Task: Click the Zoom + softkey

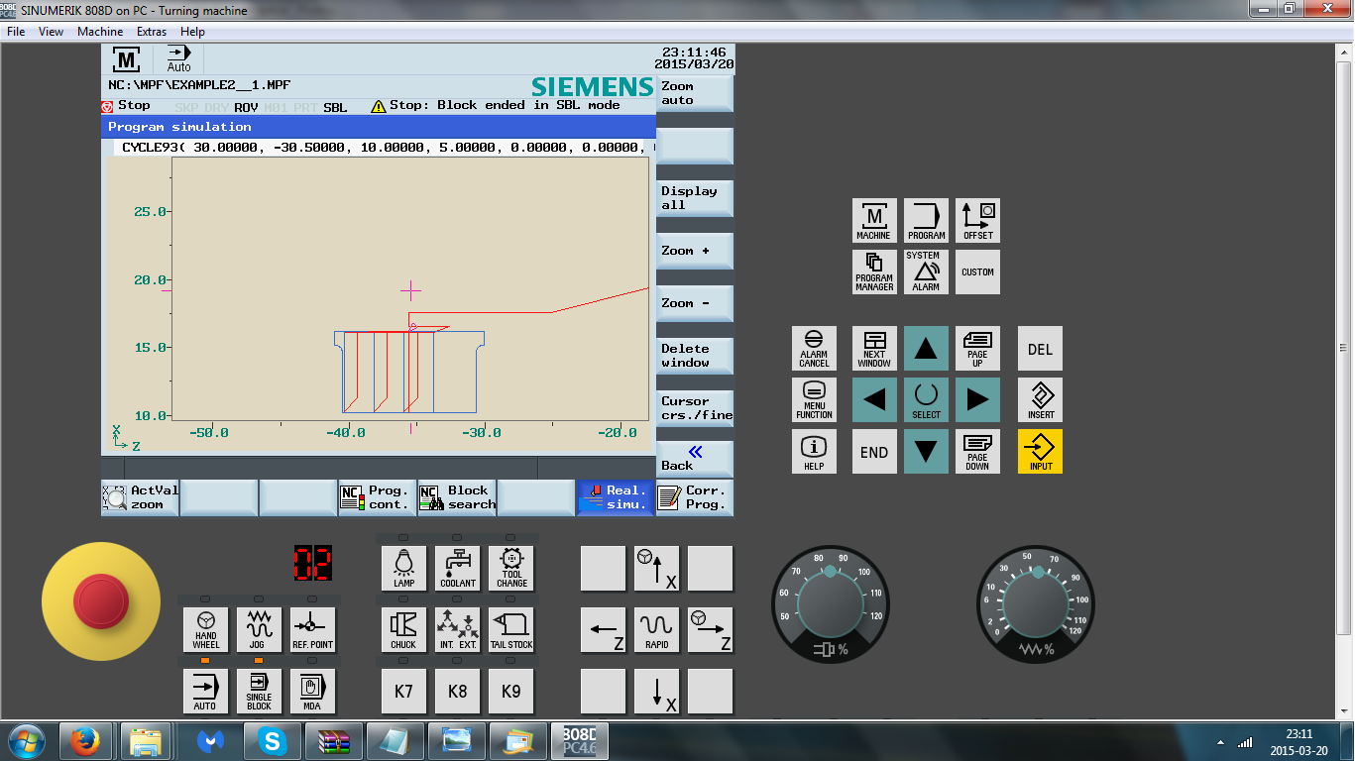Action: coord(695,251)
